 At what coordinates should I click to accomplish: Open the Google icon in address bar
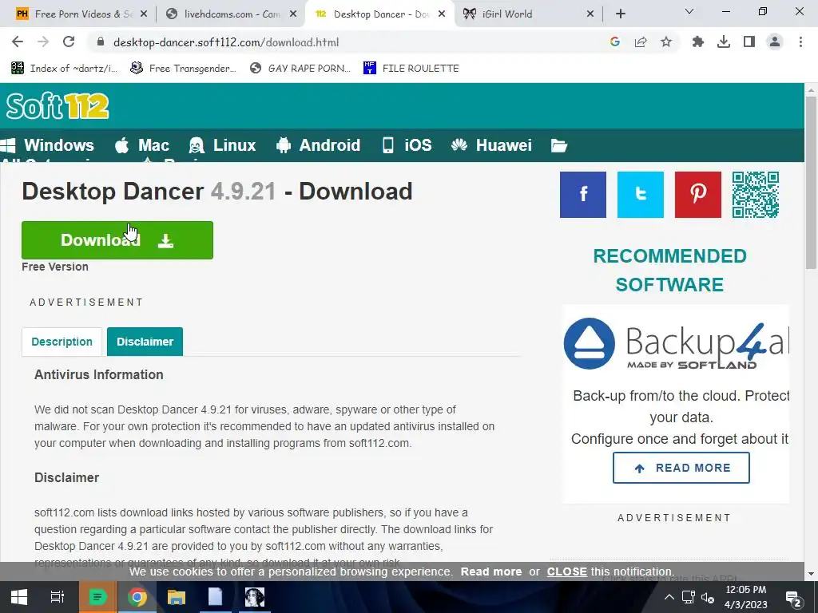pos(615,42)
